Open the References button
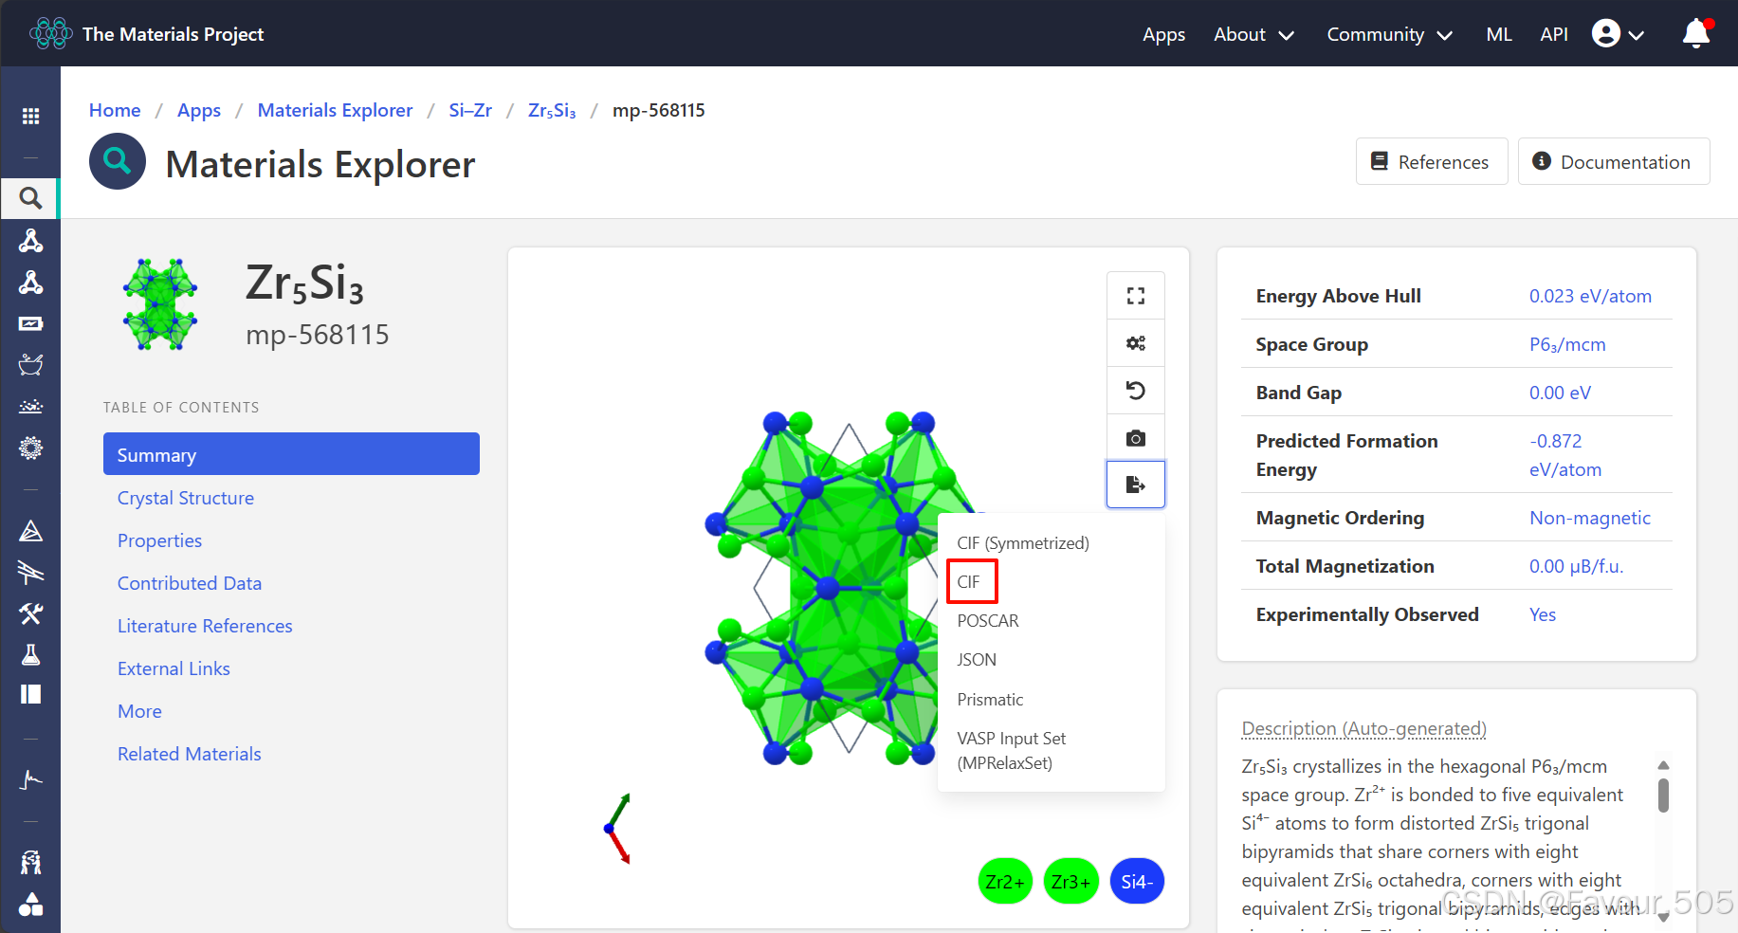The image size is (1738, 933). pyautogui.click(x=1432, y=161)
